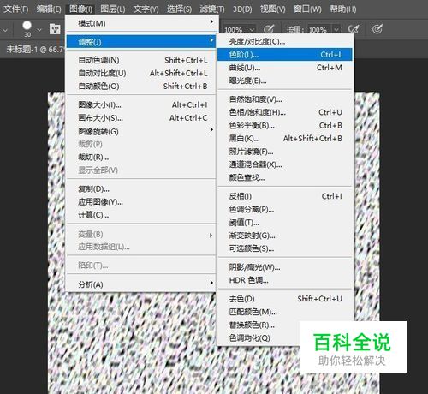The height and width of the screenshot is (394, 428).
Task: Open 通道混合器(X)... adjustment
Action: coord(285,164)
